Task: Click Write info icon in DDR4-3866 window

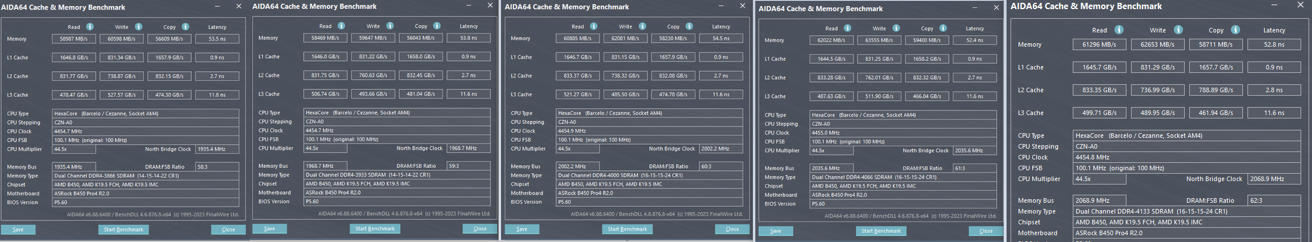Action: pyautogui.click(x=138, y=27)
